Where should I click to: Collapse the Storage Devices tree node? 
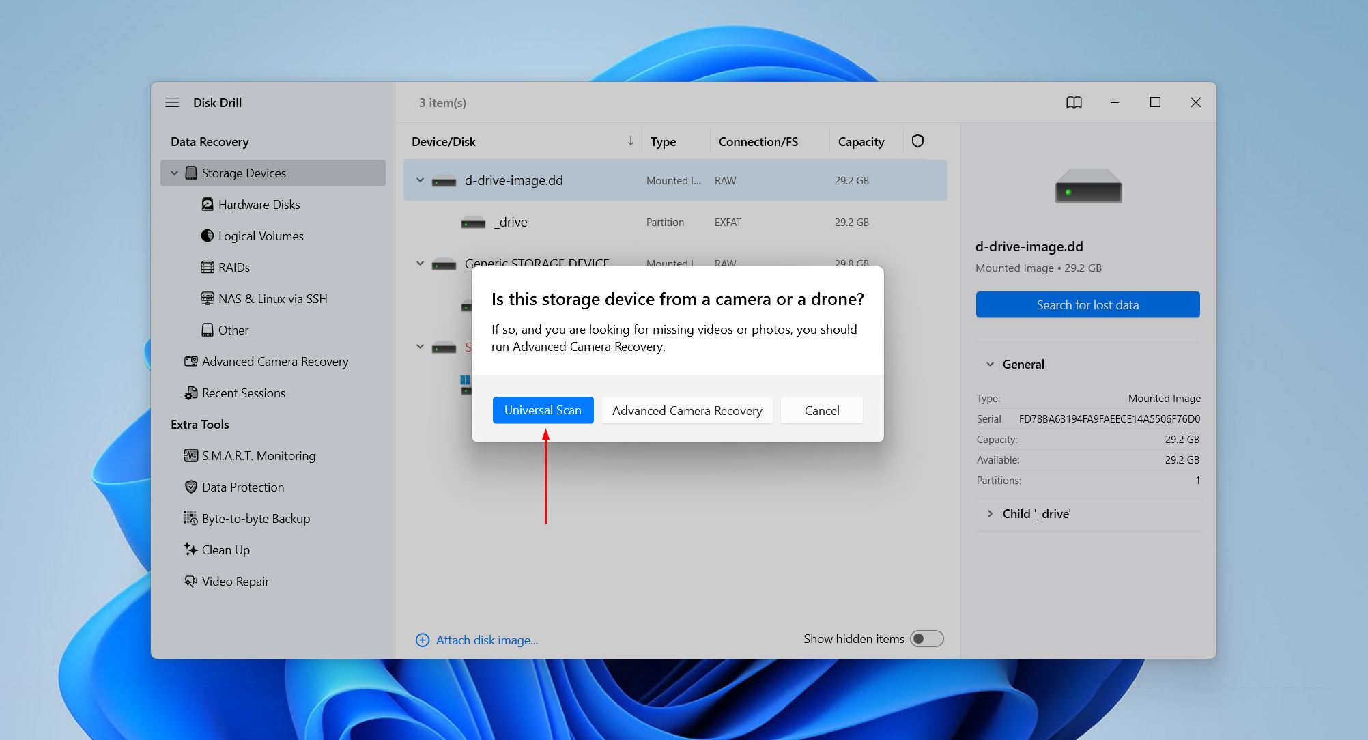tap(175, 173)
